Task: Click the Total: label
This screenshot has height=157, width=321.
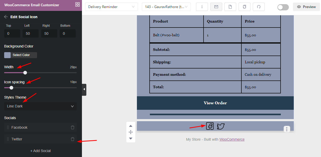Action: pyautogui.click(x=158, y=87)
